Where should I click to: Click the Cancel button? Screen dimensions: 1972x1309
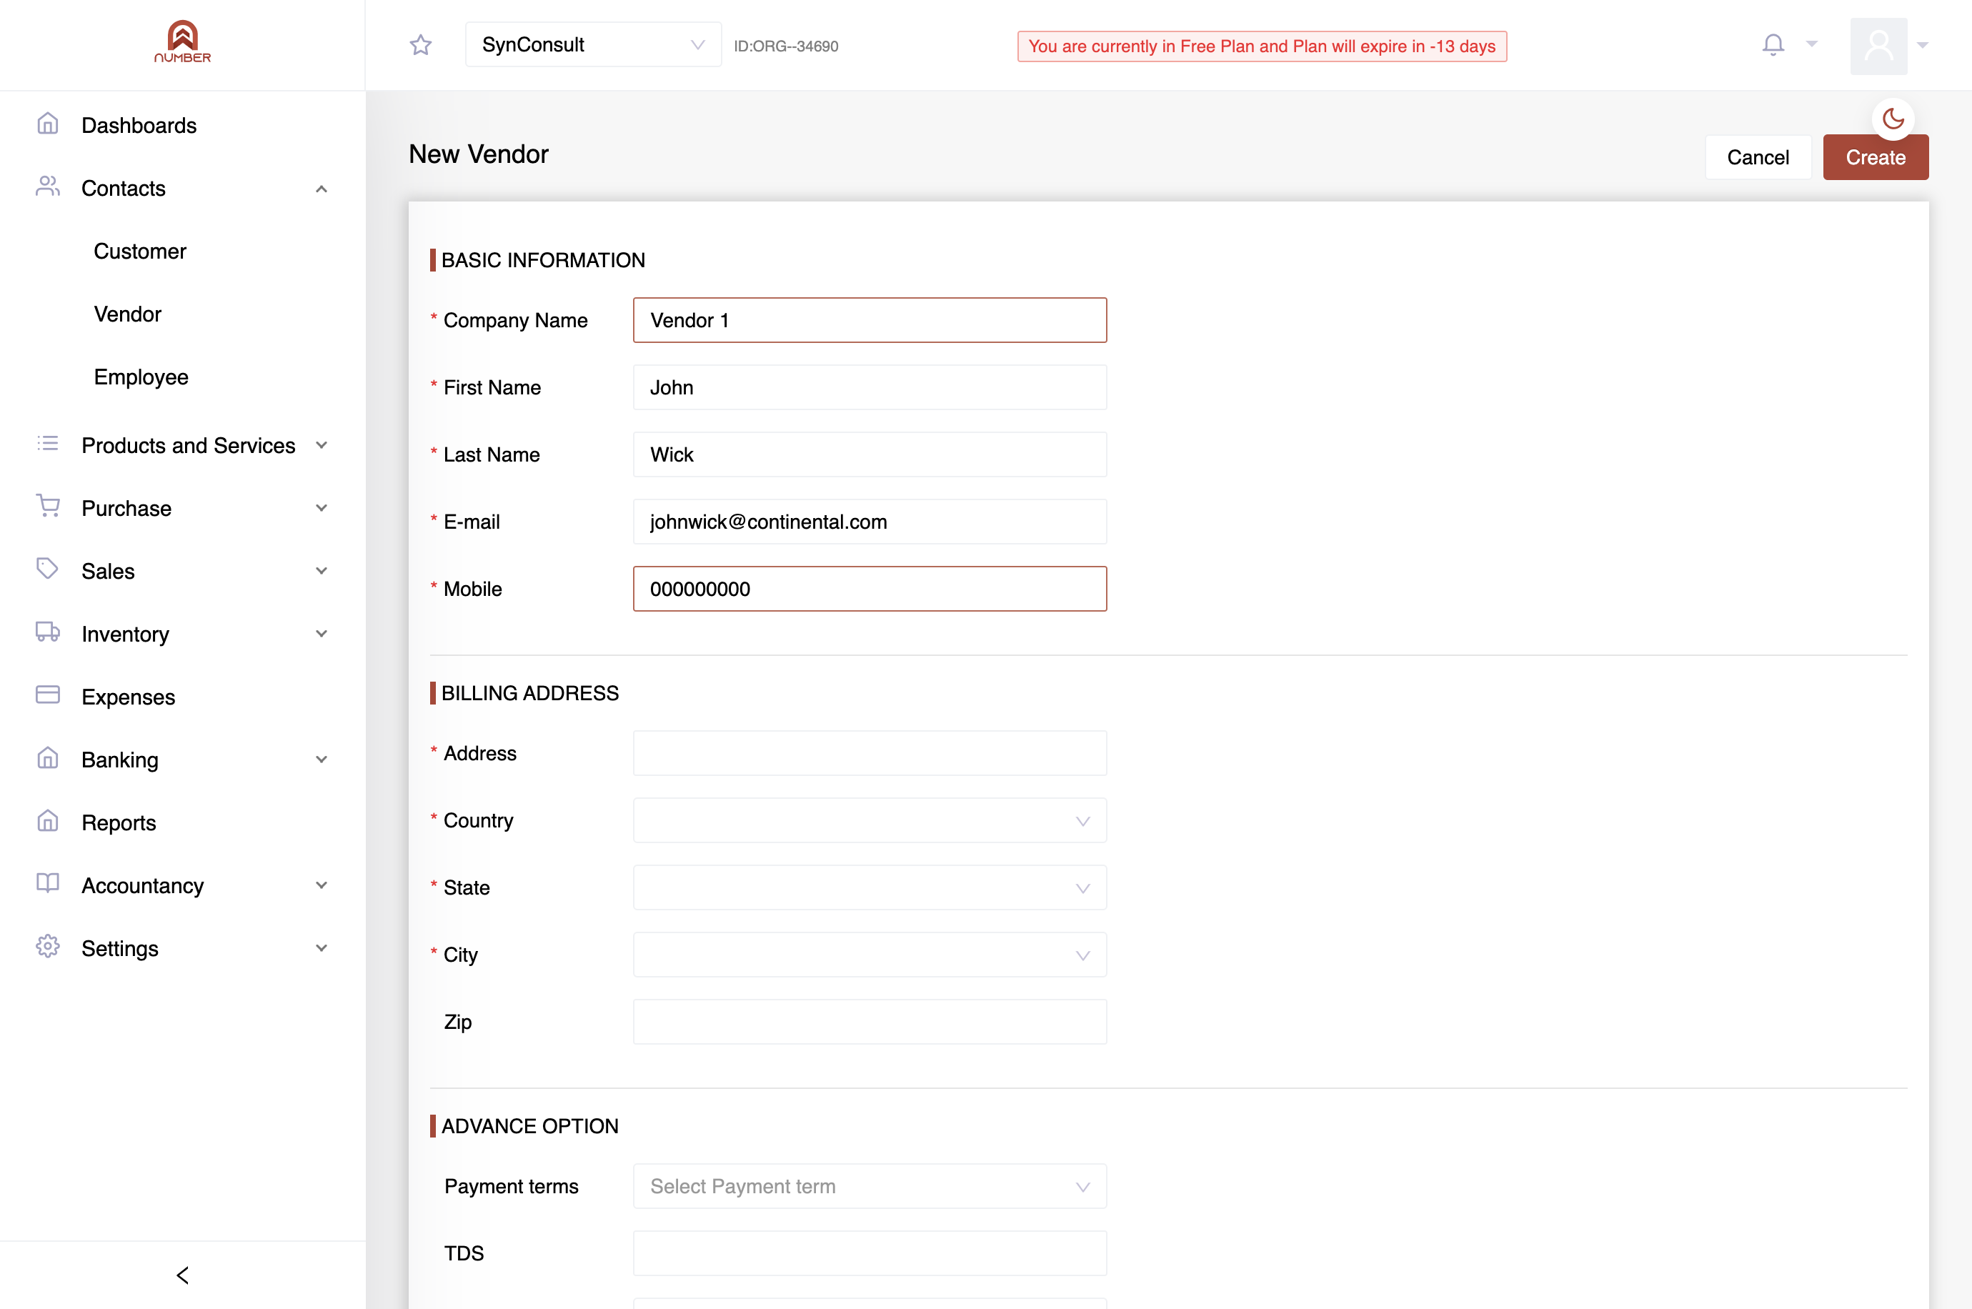1758,158
